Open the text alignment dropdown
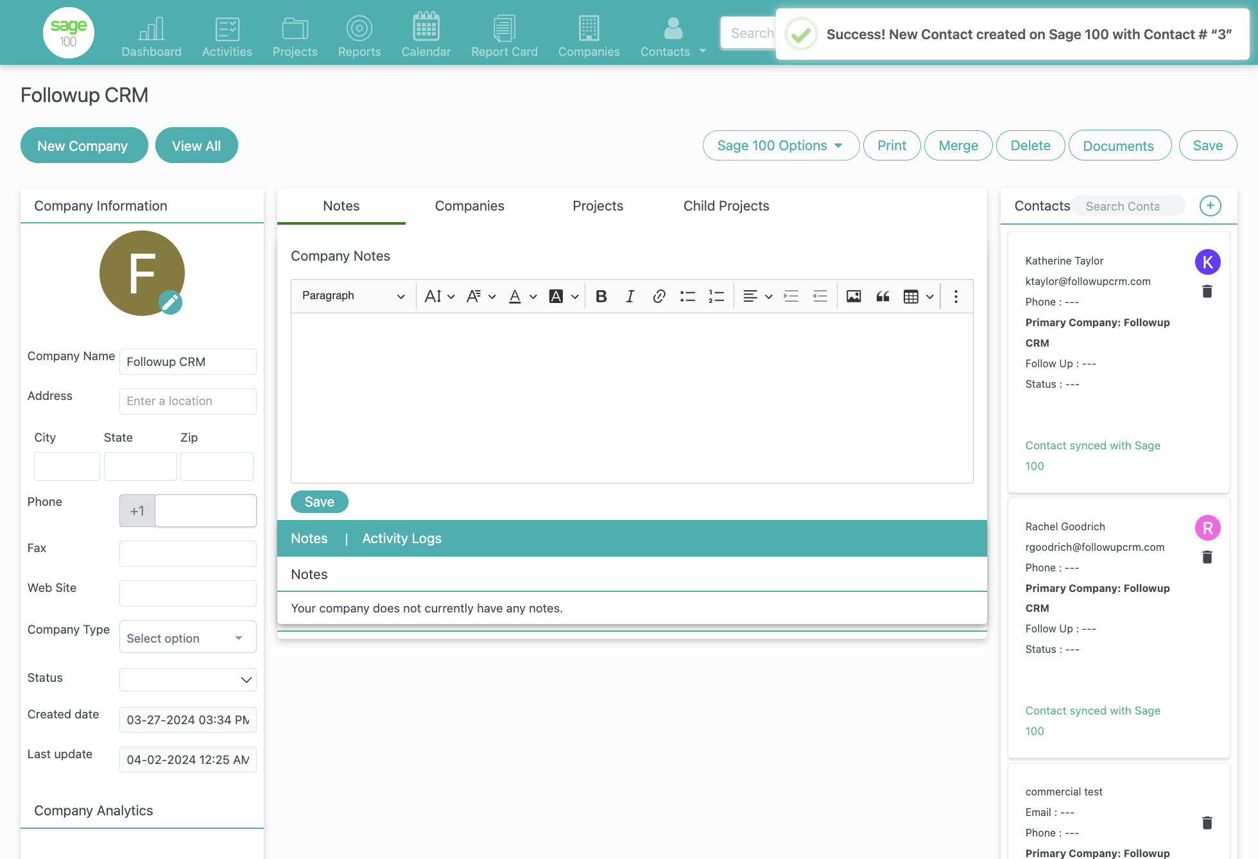This screenshot has height=859, width=1258. [x=757, y=296]
